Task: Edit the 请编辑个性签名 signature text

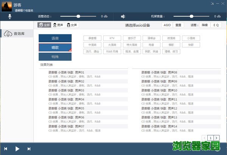Action: [x=24, y=11]
